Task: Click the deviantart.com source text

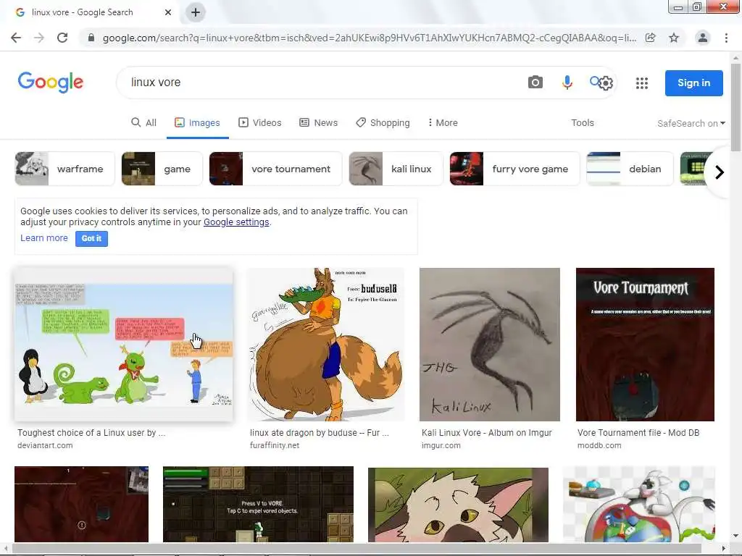Action: coord(45,445)
